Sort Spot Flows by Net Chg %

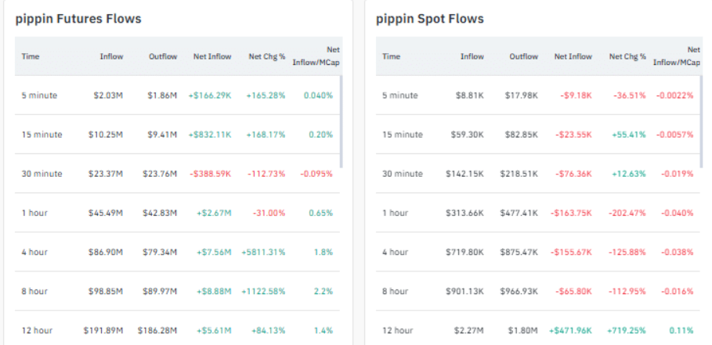(627, 56)
